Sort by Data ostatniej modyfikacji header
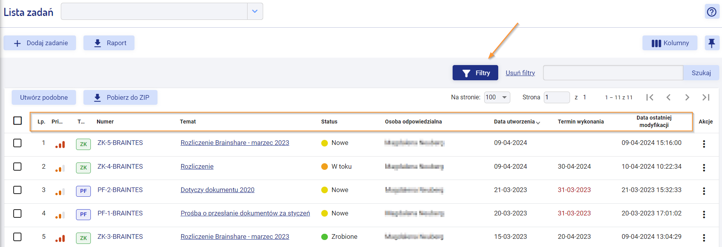This screenshot has height=247, width=722. coord(654,121)
